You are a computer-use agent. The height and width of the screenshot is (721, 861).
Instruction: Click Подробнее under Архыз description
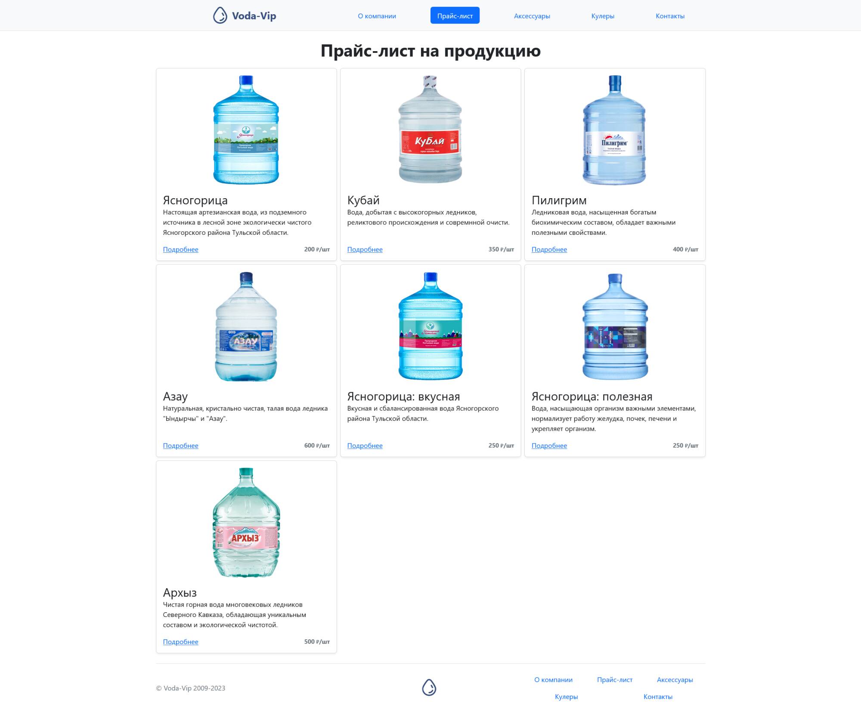click(180, 641)
